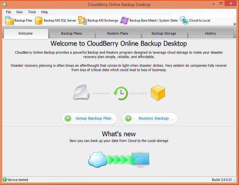This screenshot has width=239, height=185.
Task: Expand the toolbar overflow arrow
Action: (235, 24)
